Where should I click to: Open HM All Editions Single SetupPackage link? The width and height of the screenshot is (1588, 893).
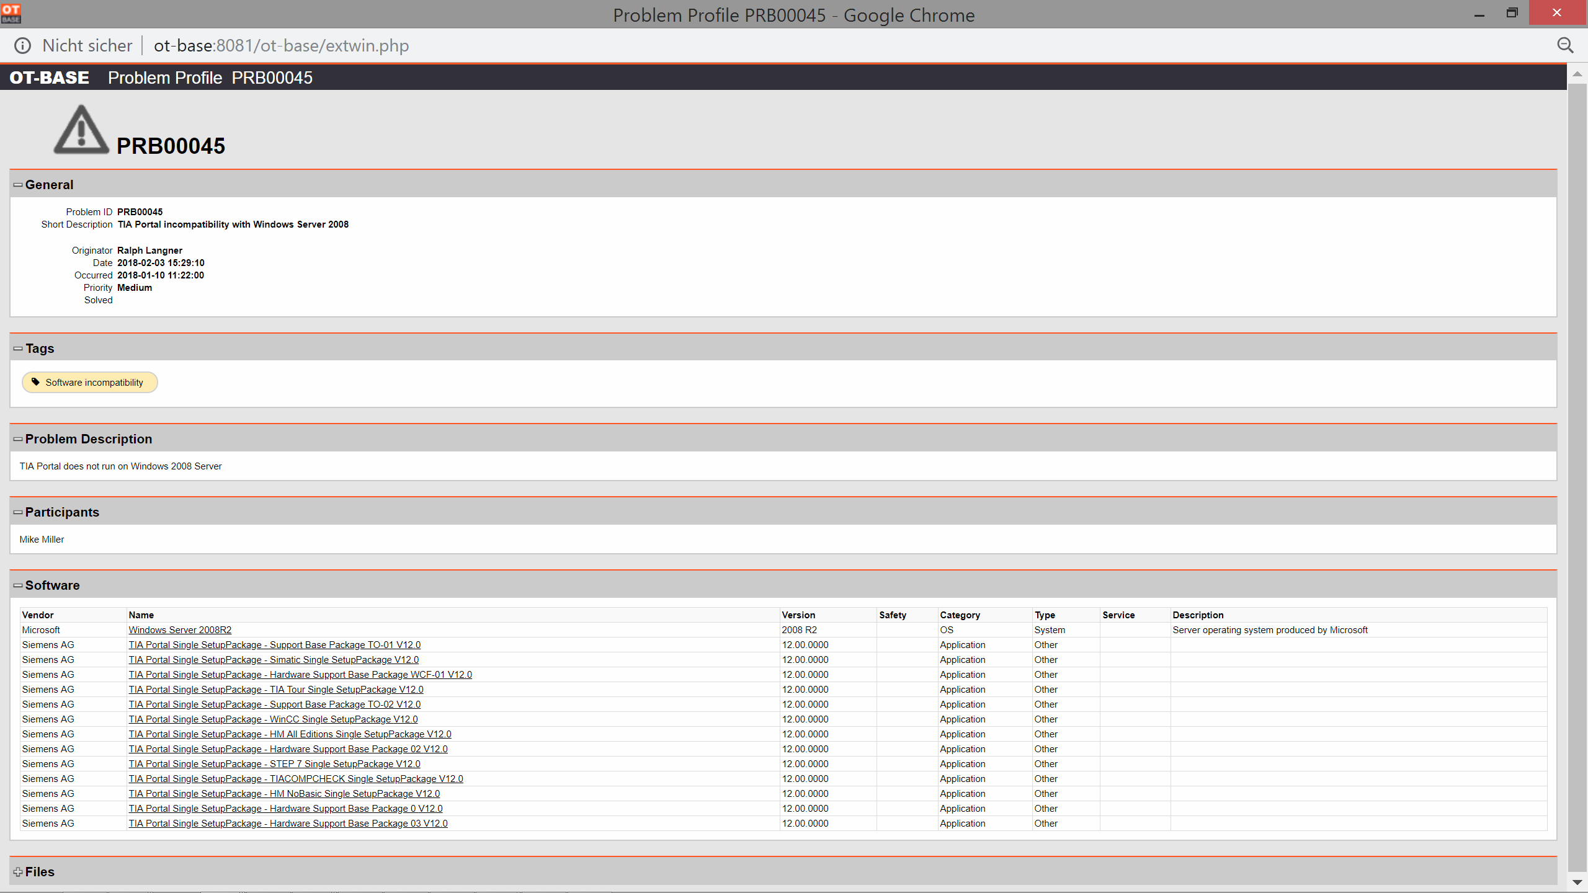click(x=290, y=734)
